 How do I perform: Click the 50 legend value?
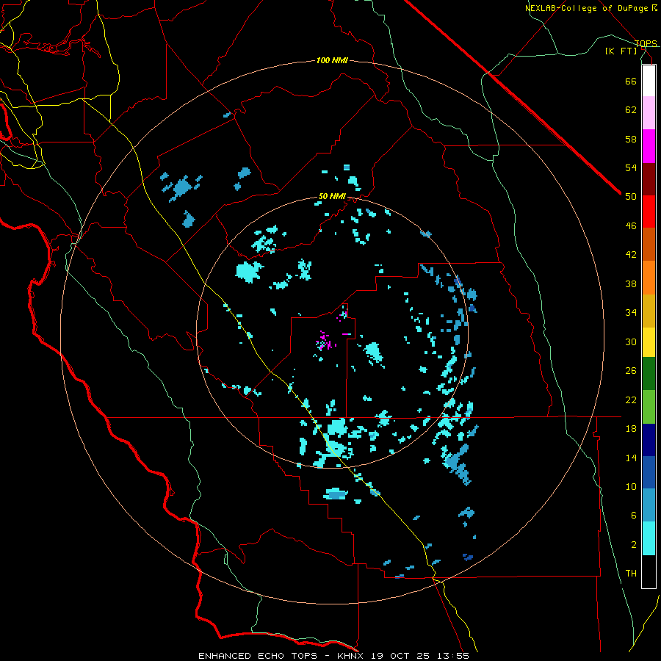[x=631, y=196]
